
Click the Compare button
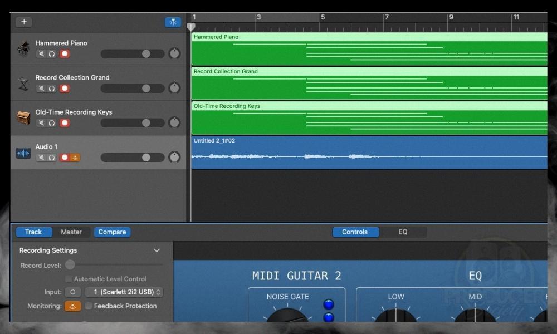pyautogui.click(x=112, y=232)
